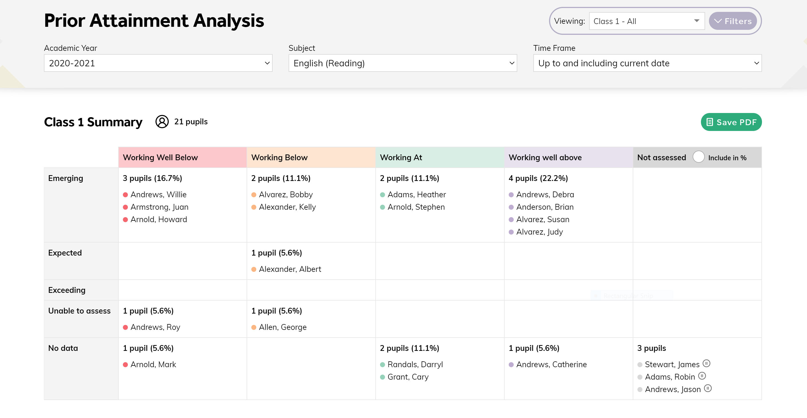Click the Class 1 Summary heading
This screenshot has height=418, width=807.
(93, 122)
